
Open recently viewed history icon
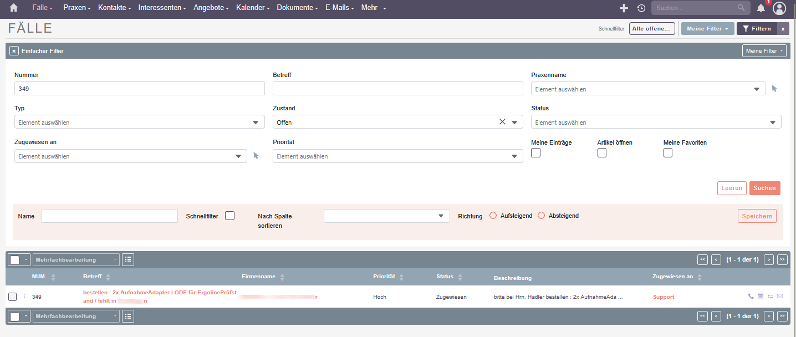point(641,8)
